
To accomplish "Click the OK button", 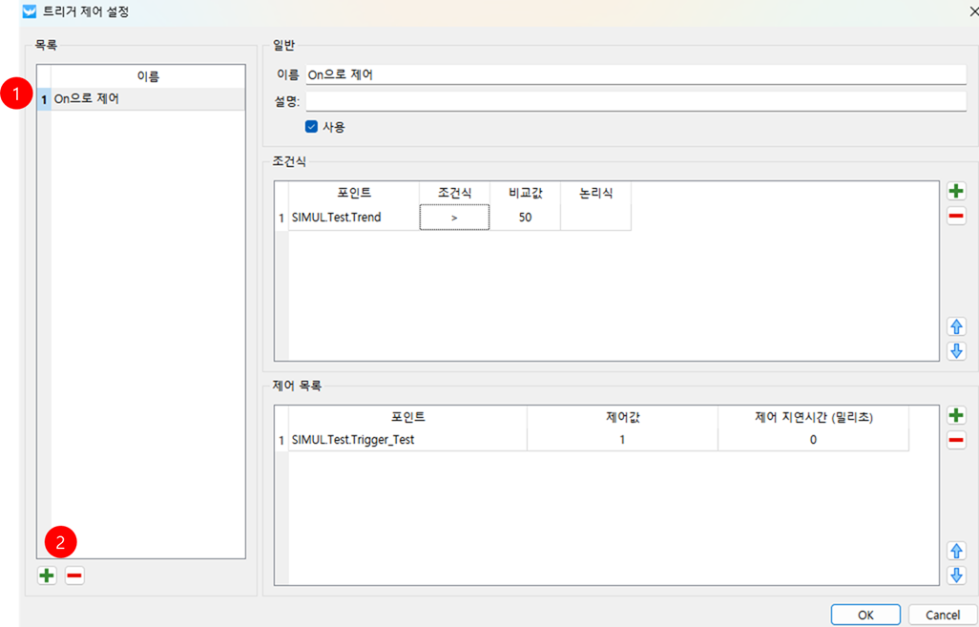I will click(864, 615).
